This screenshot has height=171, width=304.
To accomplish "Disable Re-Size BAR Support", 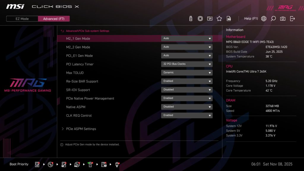I will [187, 81].
